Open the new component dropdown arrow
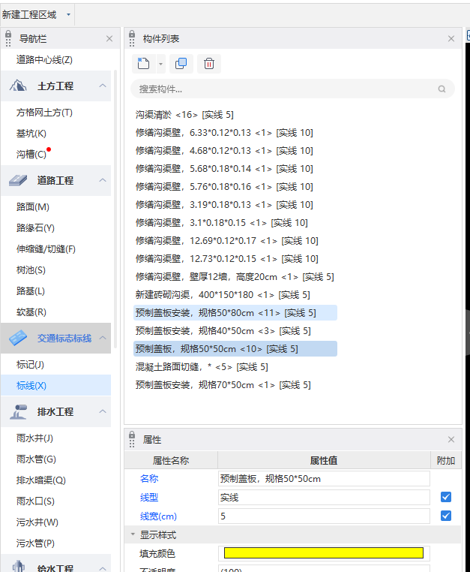 [160, 64]
